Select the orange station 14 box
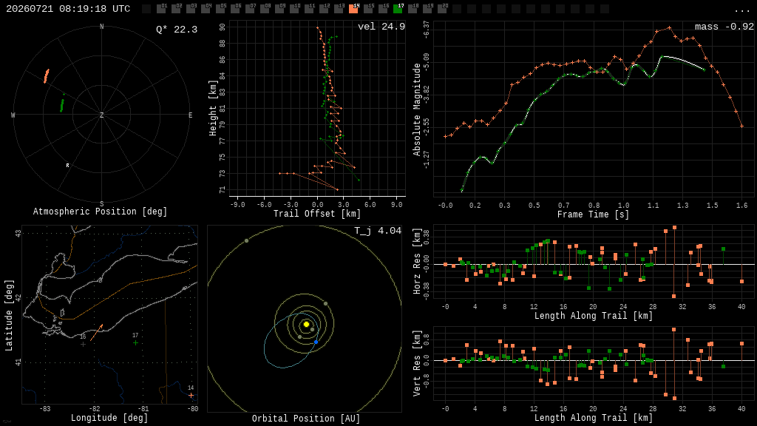Image resolution: width=757 pixels, height=426 pixels. point(354,8)
